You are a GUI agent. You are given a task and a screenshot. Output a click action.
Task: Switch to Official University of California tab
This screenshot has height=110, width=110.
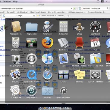tap(53, 16)
